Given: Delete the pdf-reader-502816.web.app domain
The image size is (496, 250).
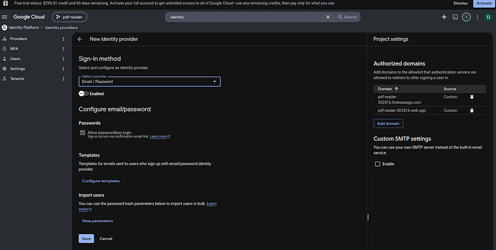Looking at the screenshot, I should 472,111.
